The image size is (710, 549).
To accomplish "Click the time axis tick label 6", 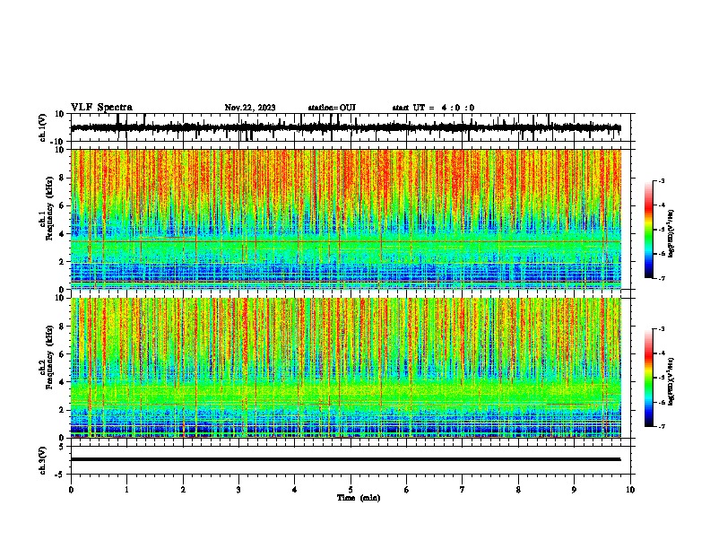I will pyautogui.click(x=407, y=490).
